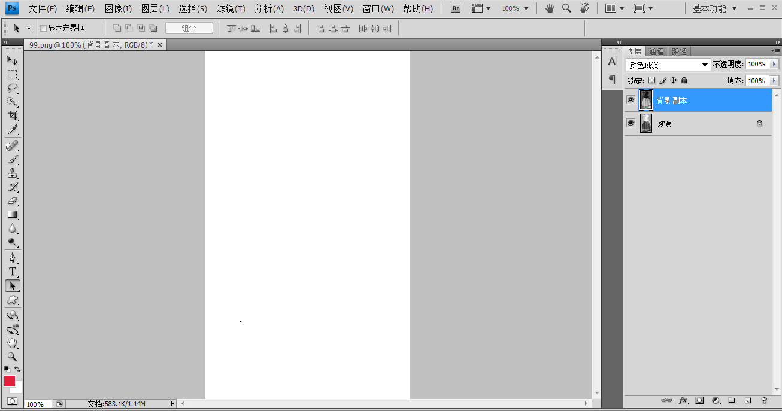Open the Character panel icon
Viewport: 782px width, 411px height.
pyautogui.click(x=612, y=61)
